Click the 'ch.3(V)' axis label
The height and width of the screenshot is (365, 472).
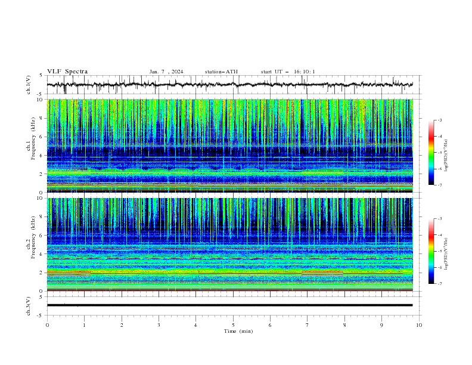pyautogui.click(x=29, y=306)
